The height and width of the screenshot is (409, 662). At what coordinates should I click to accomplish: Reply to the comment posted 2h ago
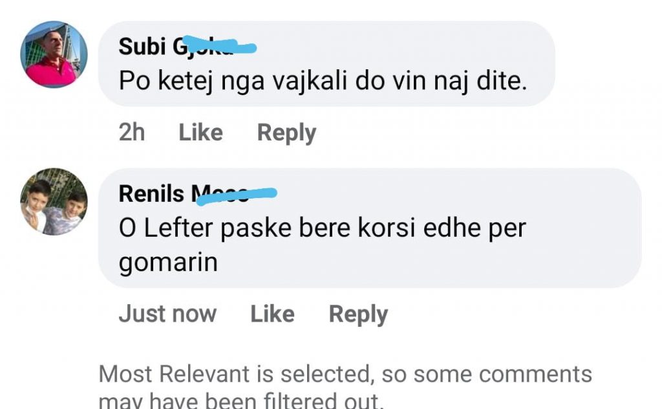coord(286,133)
